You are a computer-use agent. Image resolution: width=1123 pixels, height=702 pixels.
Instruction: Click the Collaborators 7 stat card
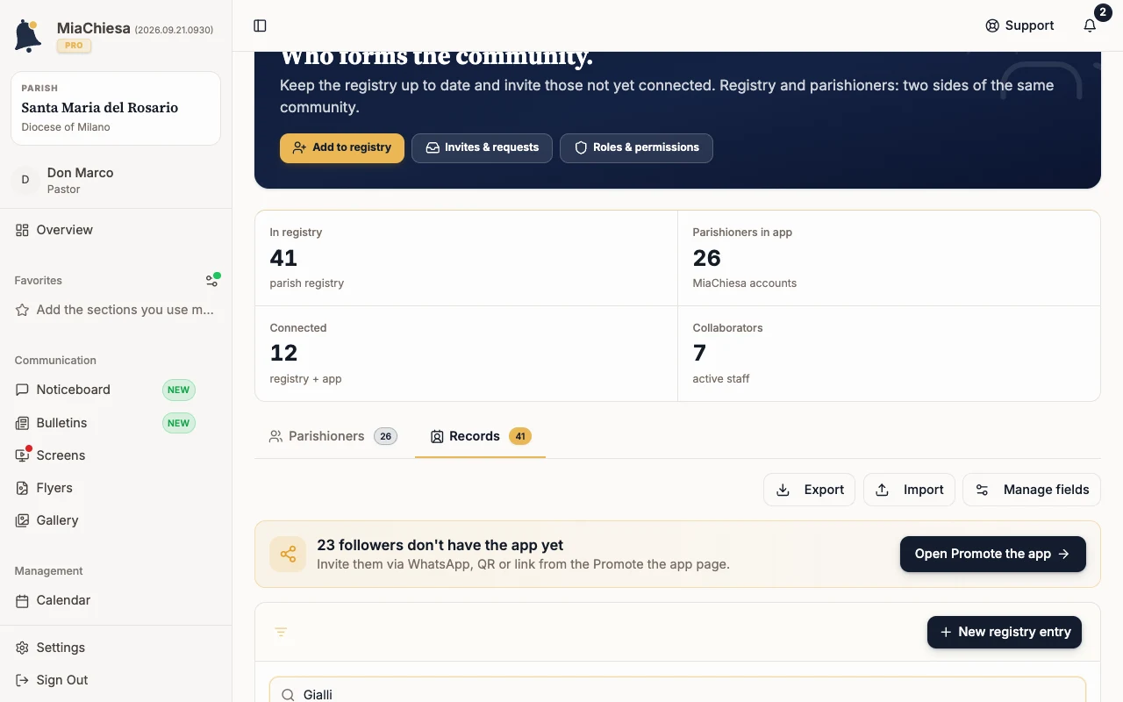pyautogui.click(x=889, y=354)
